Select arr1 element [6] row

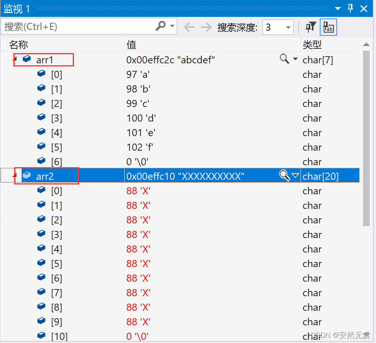coord(183,162)
